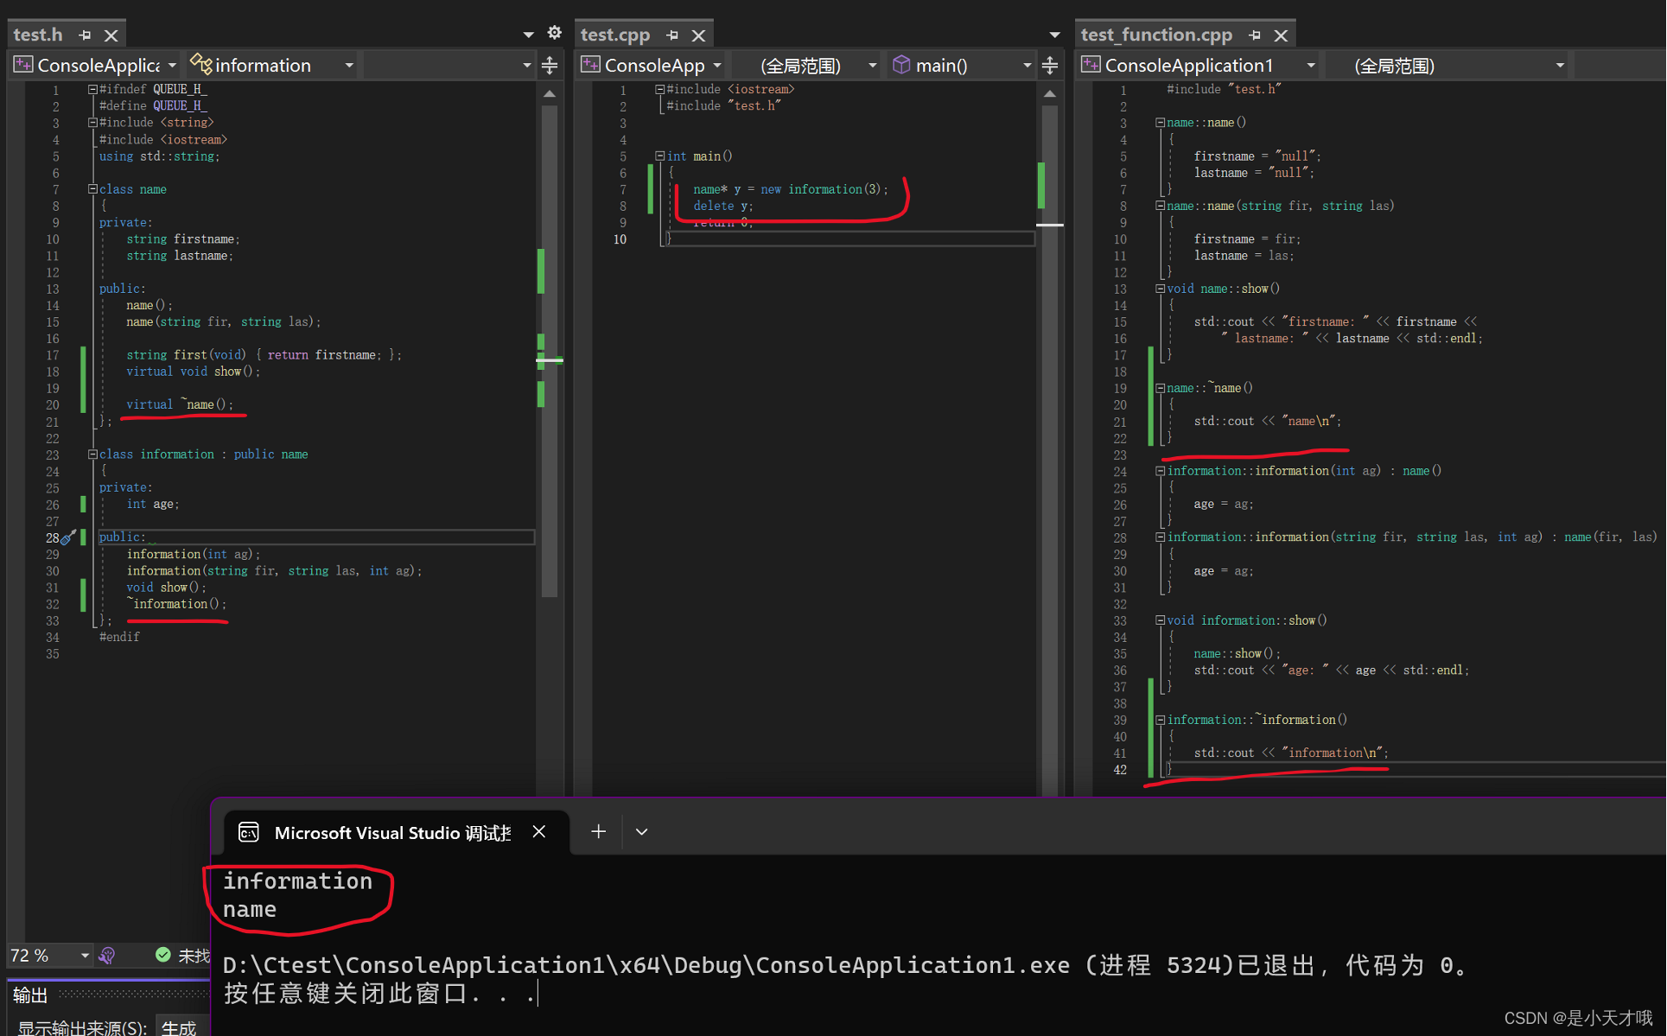Collapse the information::show() function block
1667x1036 pixels.
1161,620
